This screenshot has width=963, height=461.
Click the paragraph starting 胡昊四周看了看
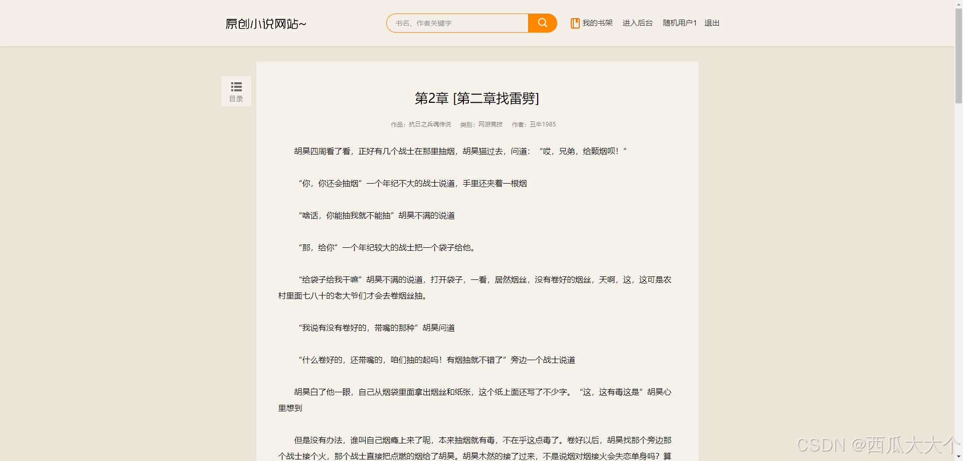460,151
